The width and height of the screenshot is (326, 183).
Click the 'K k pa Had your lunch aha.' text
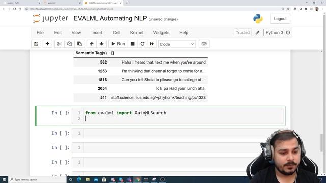(181, 88)
